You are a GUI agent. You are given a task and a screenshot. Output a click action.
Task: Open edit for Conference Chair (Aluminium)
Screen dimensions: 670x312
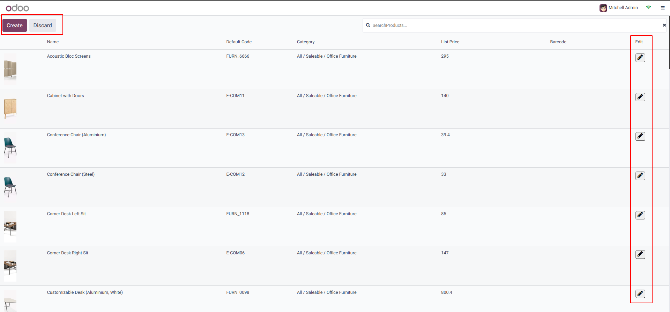pos(640,136)
